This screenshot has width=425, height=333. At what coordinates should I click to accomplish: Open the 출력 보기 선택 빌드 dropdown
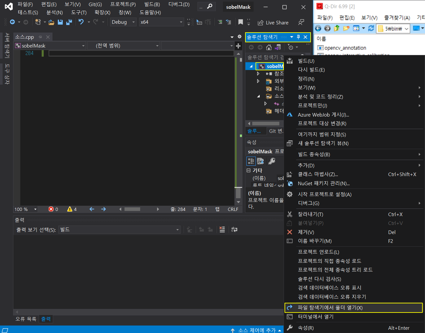(119, 230)
